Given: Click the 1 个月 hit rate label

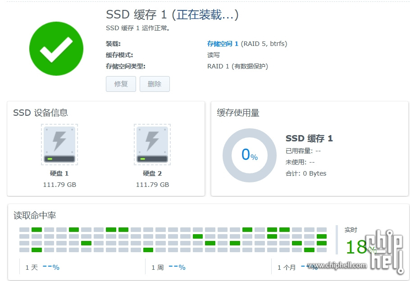Looking at the screenshot, I should pos(287,267).
